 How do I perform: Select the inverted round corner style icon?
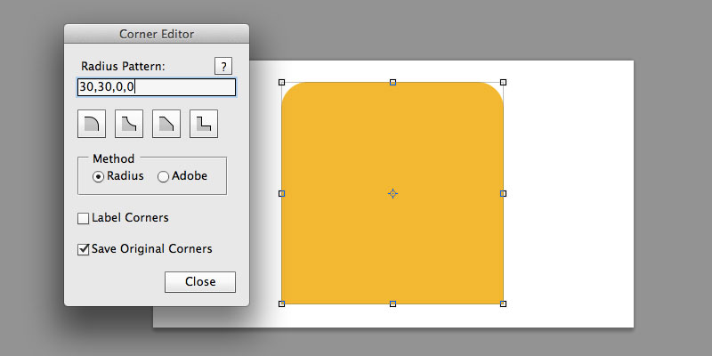(x=129, y=124)
